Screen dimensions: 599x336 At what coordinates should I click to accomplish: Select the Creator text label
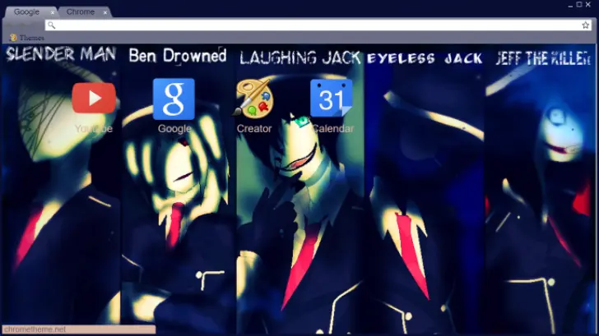point(254,129)
